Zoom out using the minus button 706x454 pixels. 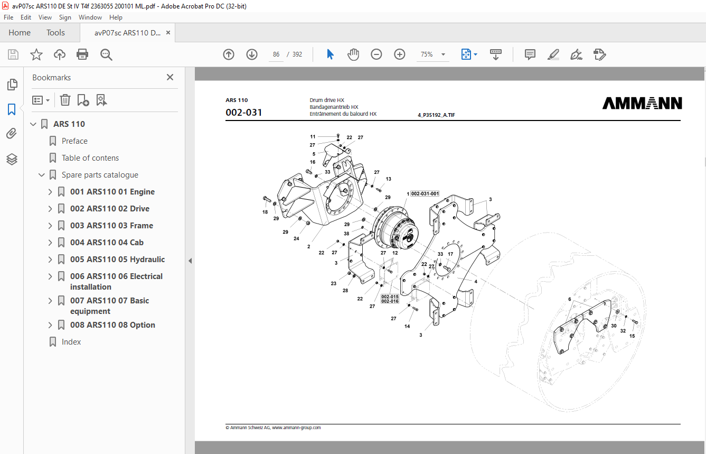pyautogui.click(x=376, y=54)
